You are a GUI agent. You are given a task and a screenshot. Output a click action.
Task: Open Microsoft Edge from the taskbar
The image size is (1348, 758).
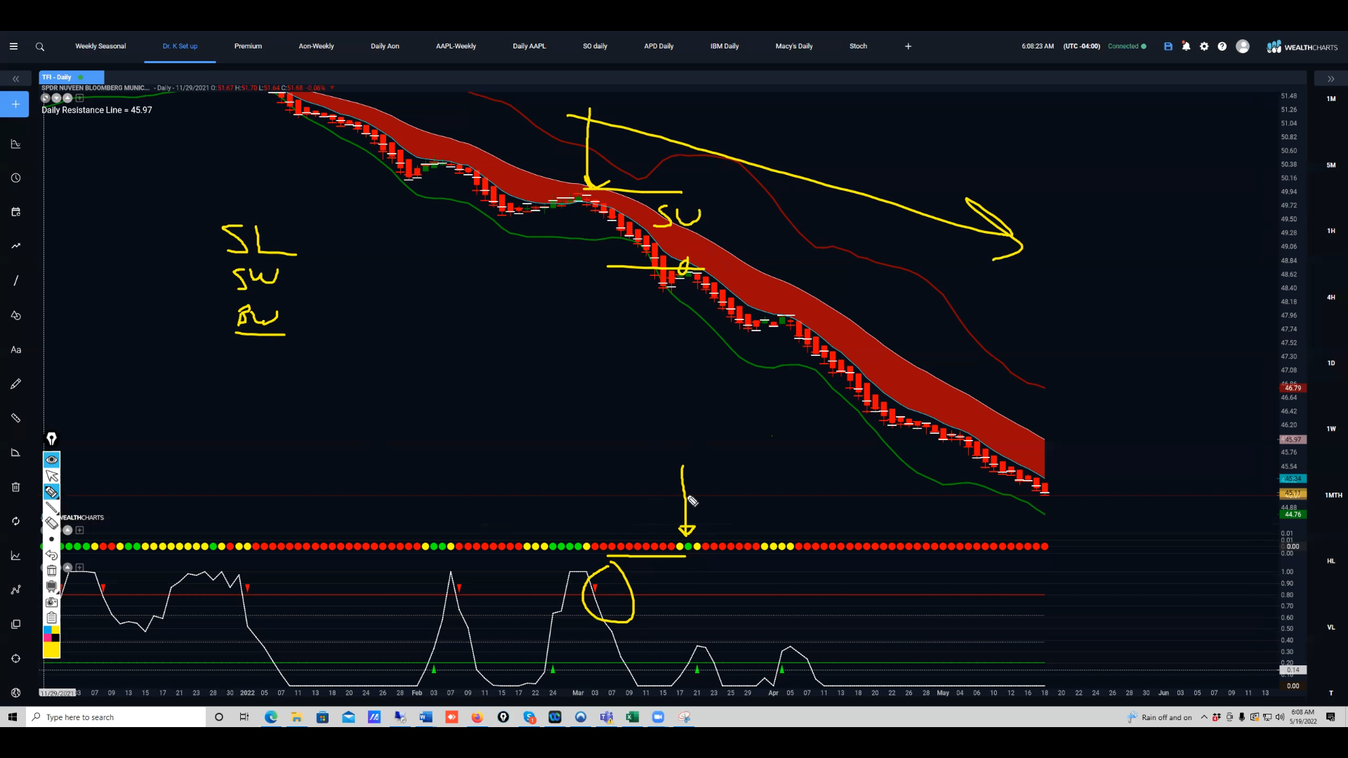coord(271,717)
